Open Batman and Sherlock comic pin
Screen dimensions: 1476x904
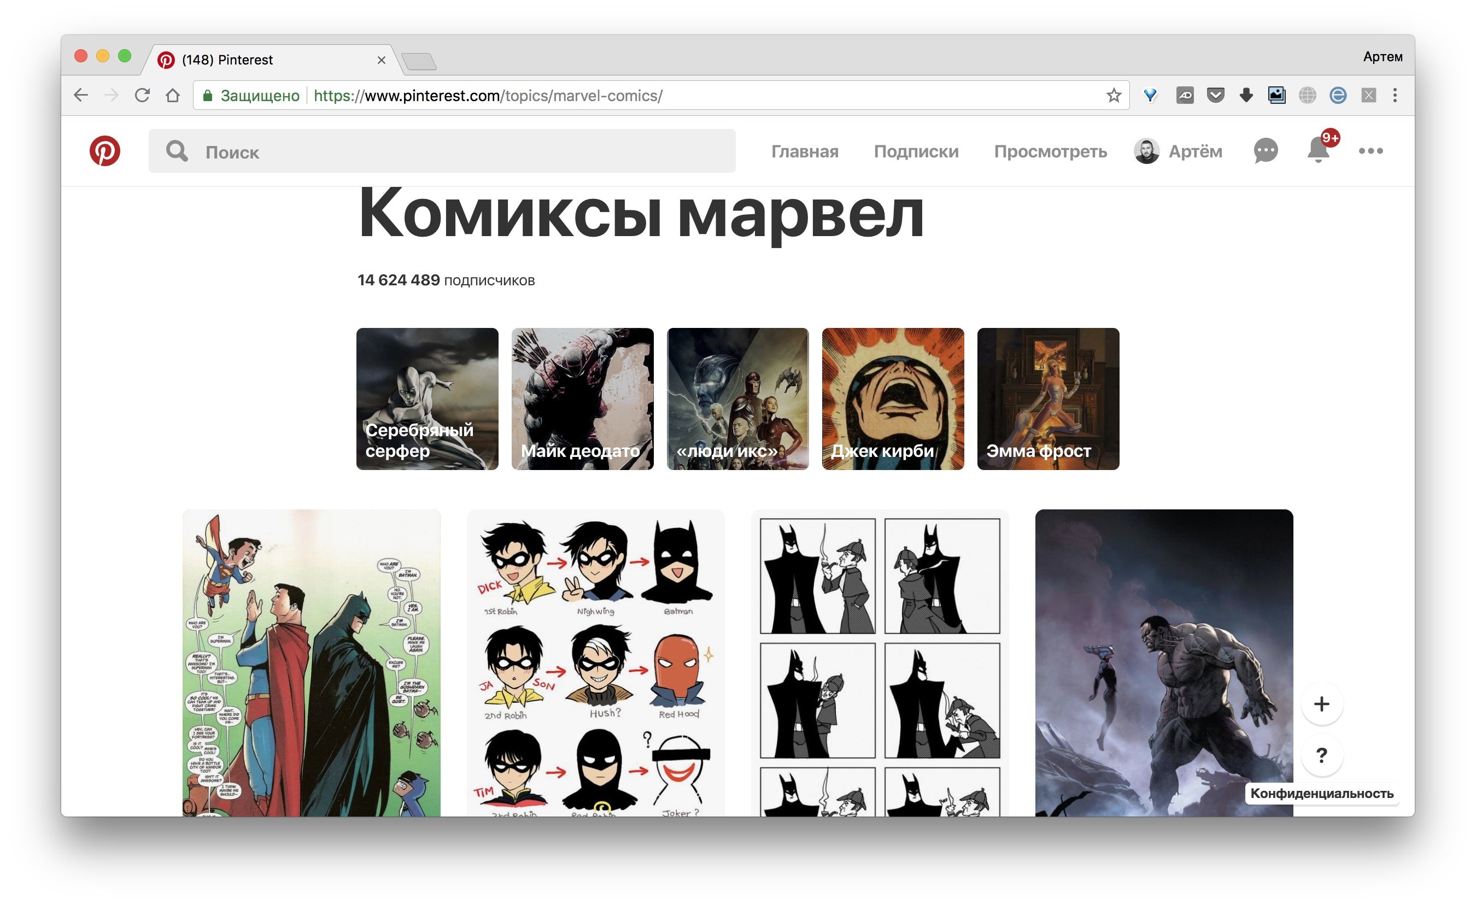(880, 662)
